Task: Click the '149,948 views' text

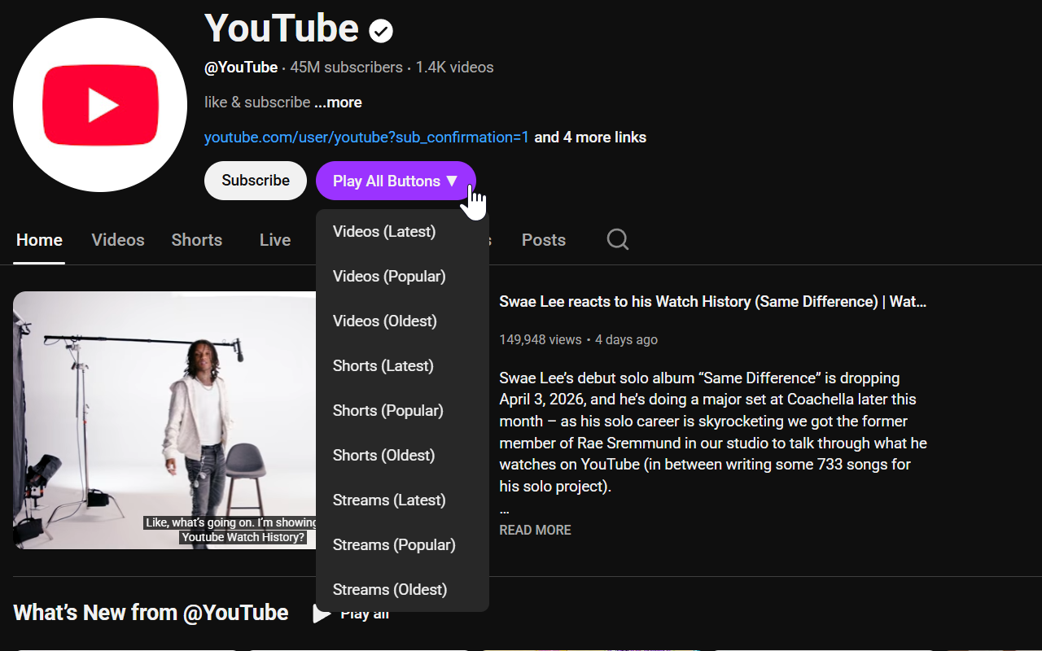Action: [x=541, y=340]
